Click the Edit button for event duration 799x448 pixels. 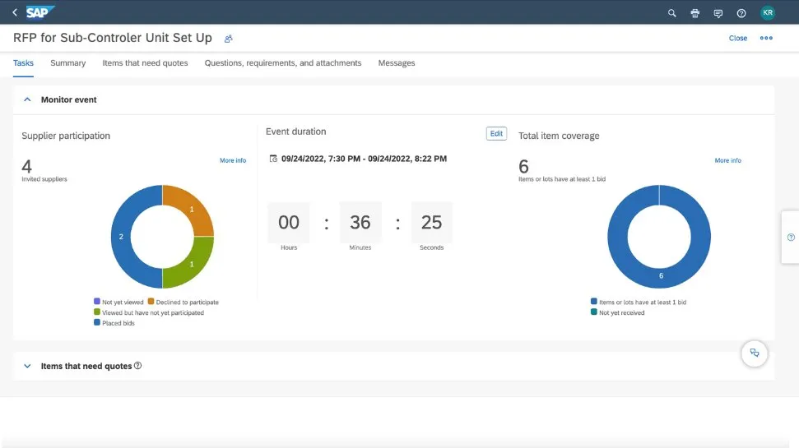pos(496,133)
